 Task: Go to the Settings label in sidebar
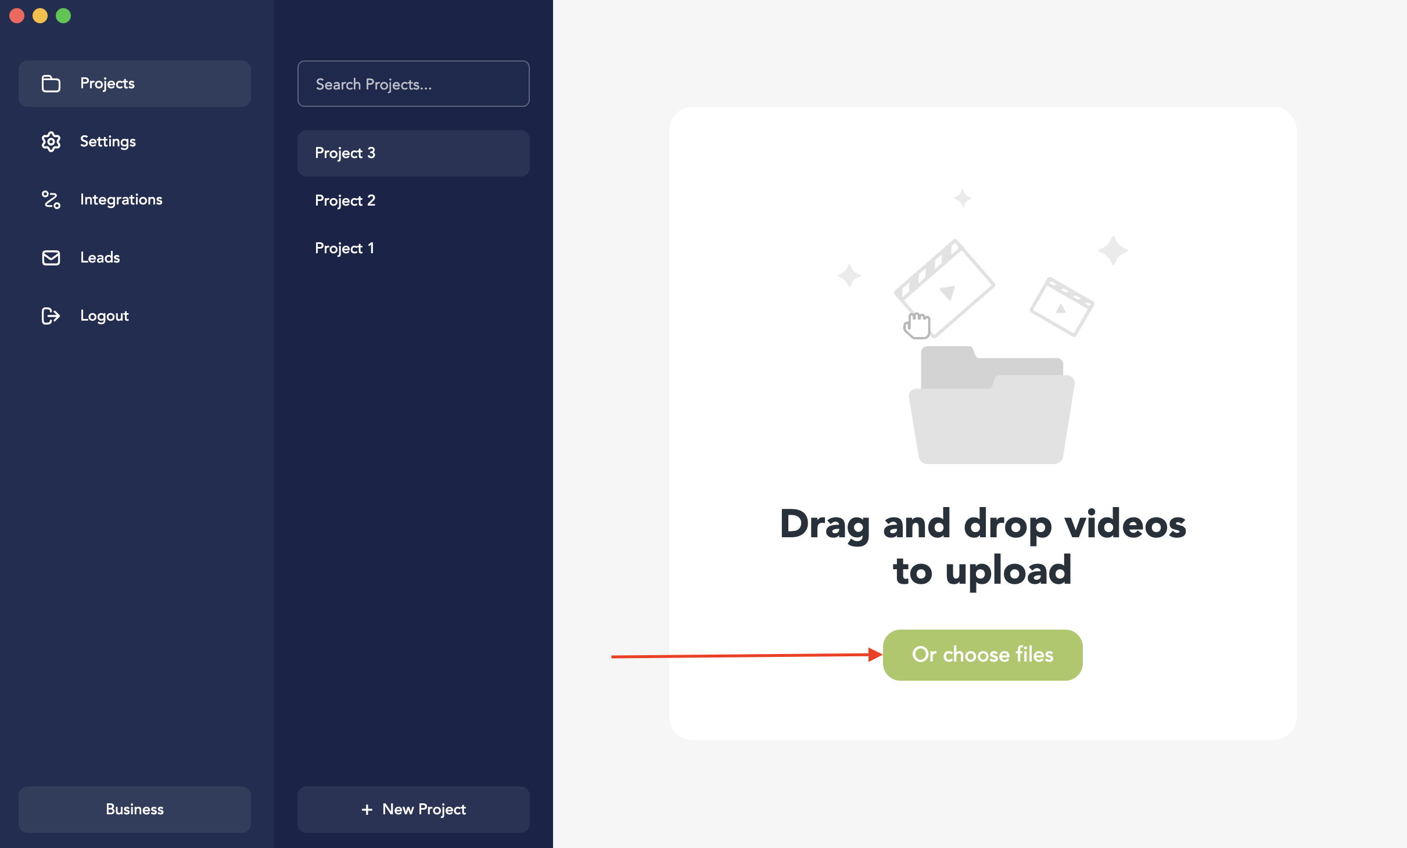[x=108, y=142]
